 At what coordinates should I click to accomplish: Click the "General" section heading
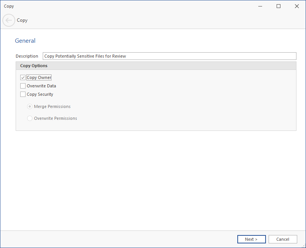[x=25, y=41]
